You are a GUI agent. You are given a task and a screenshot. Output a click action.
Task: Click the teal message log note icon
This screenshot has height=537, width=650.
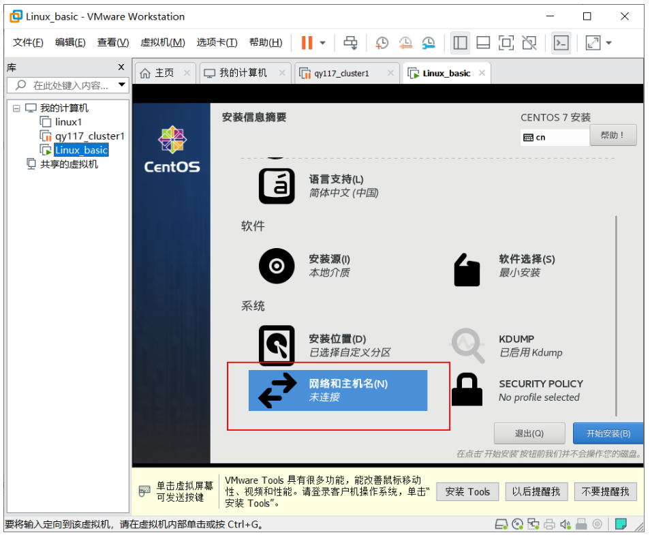[621, 525]
